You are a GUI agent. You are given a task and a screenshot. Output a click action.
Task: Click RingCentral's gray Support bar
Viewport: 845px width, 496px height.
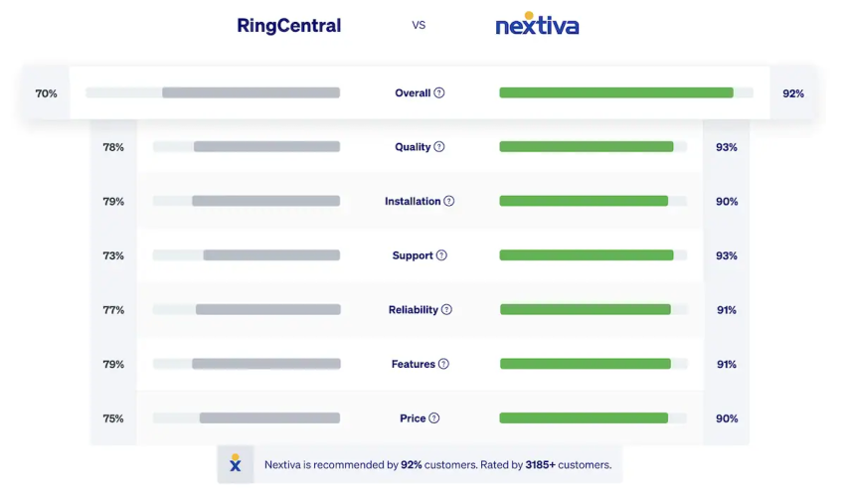pyautogui.click(x=271, y=255)
